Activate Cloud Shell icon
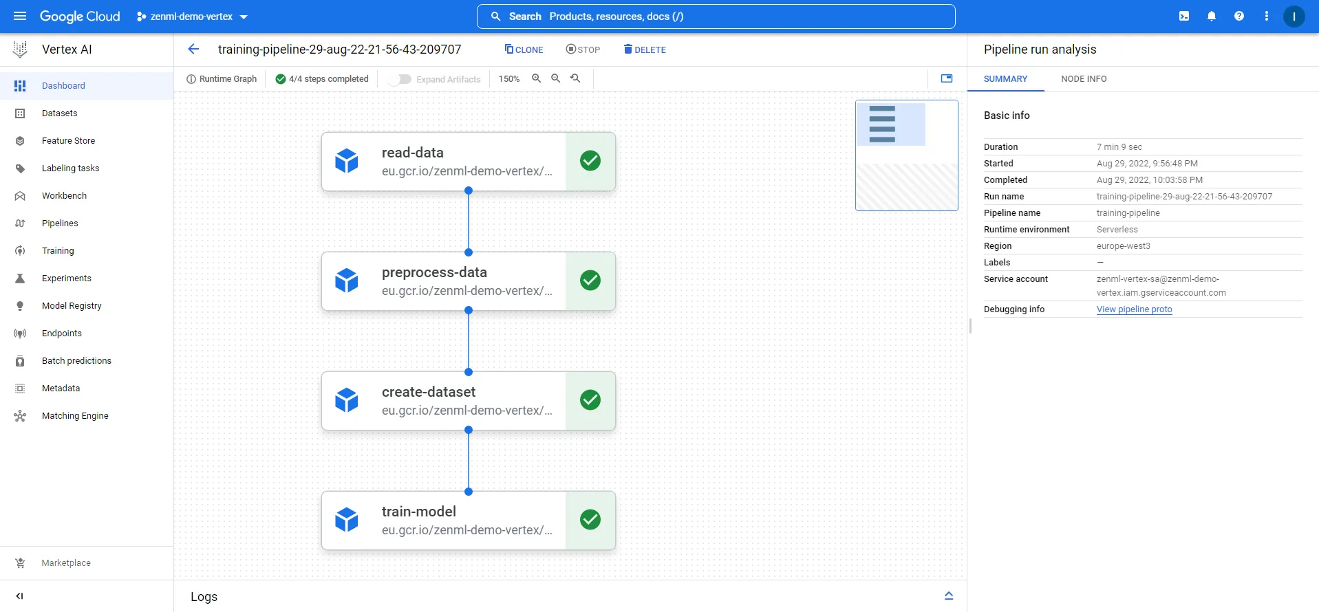This screenshot has height=612, width=1319. point(1184,16)
